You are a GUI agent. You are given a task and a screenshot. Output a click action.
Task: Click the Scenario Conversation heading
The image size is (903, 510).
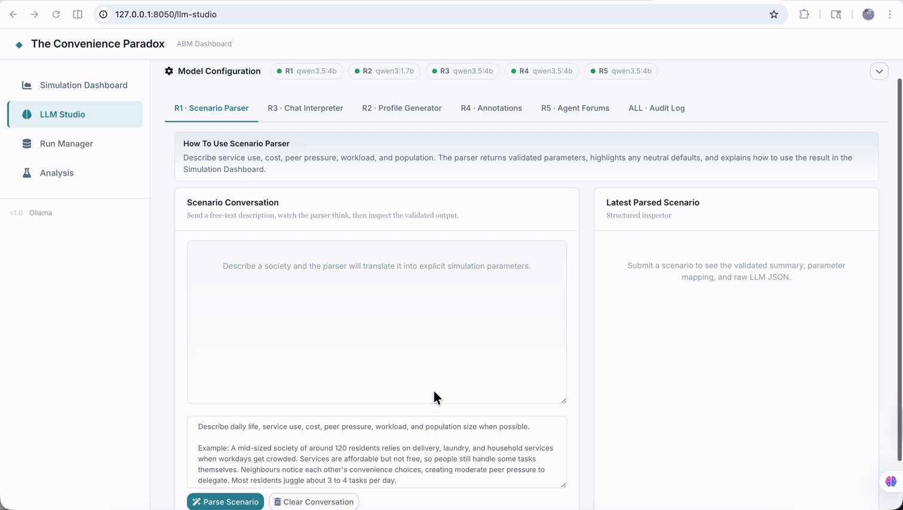233,202
